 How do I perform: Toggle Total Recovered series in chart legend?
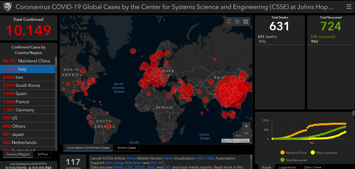294,160
